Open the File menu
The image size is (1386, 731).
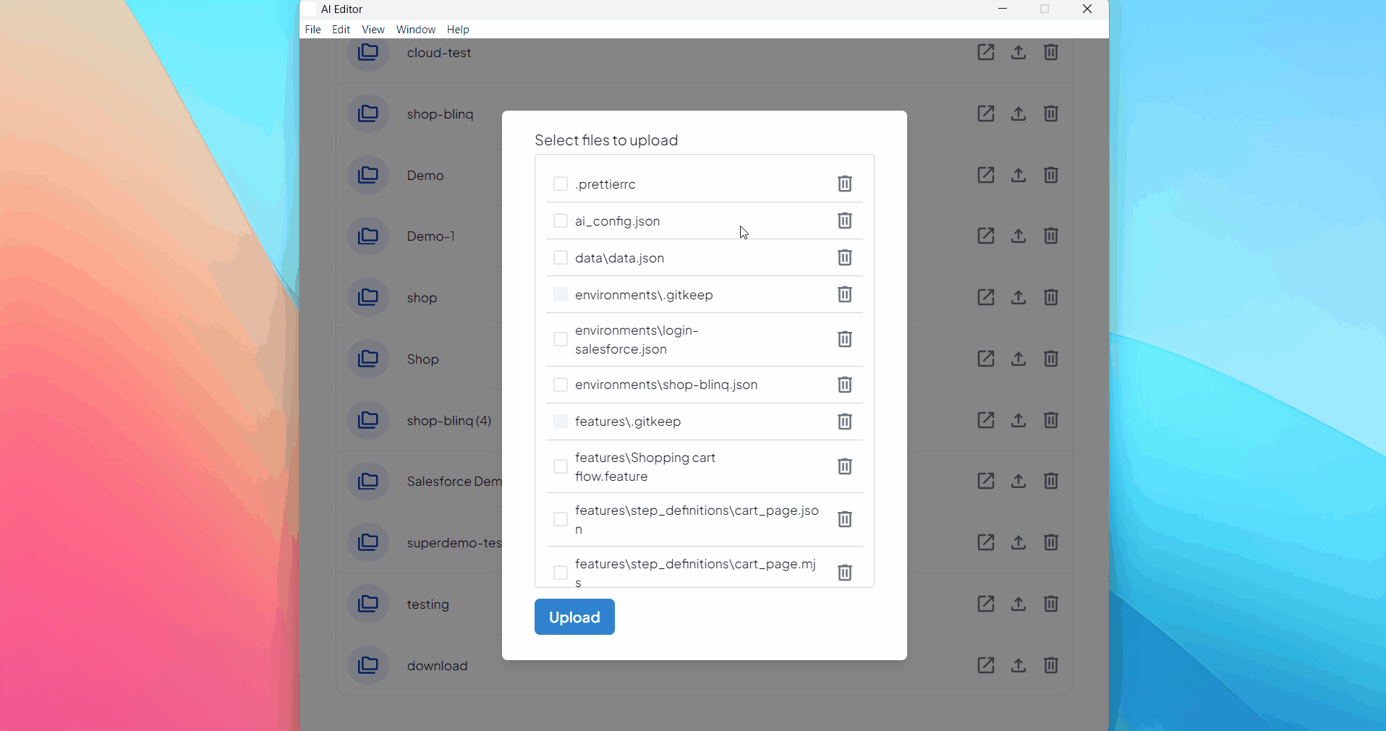point(312,30)
